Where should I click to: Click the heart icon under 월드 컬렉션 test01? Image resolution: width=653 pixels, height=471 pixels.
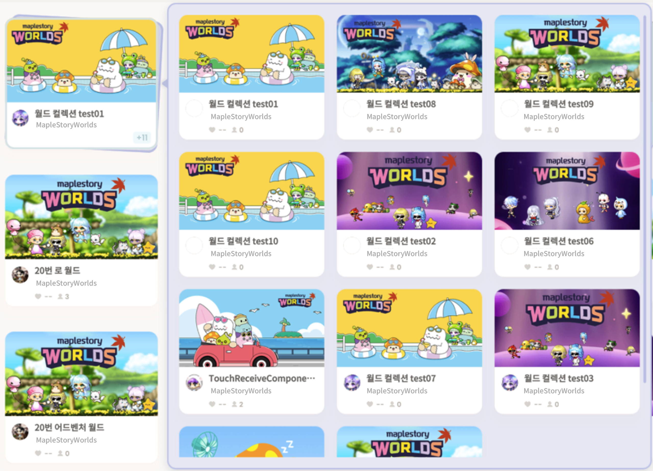point(212,130)
